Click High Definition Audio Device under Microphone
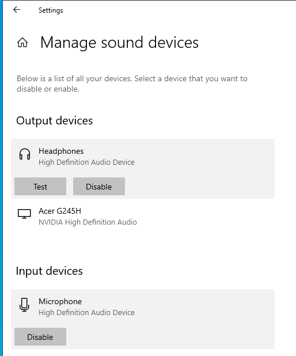This screenshot has height=356, width=296. (86, 312)
